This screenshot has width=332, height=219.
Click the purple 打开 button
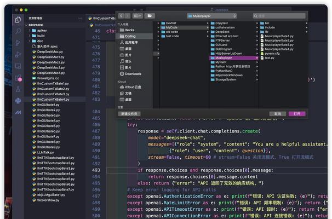tap(297, 114)
